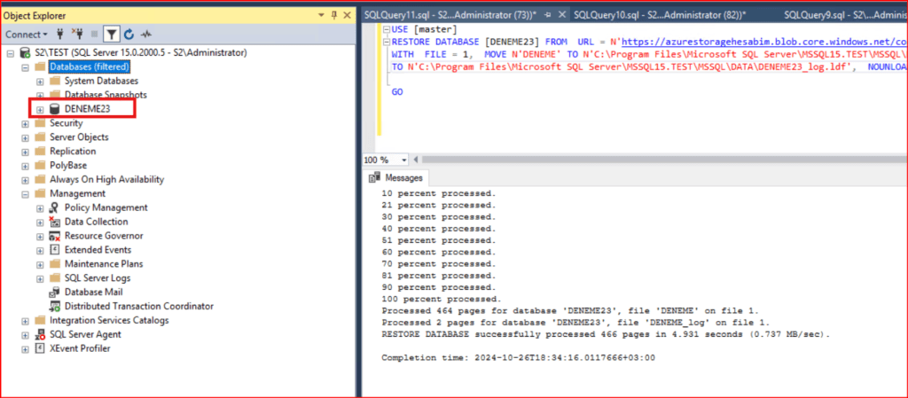Open the zoom level 100 % dropdown
This screenshot has height=398, width=908.
404,160
